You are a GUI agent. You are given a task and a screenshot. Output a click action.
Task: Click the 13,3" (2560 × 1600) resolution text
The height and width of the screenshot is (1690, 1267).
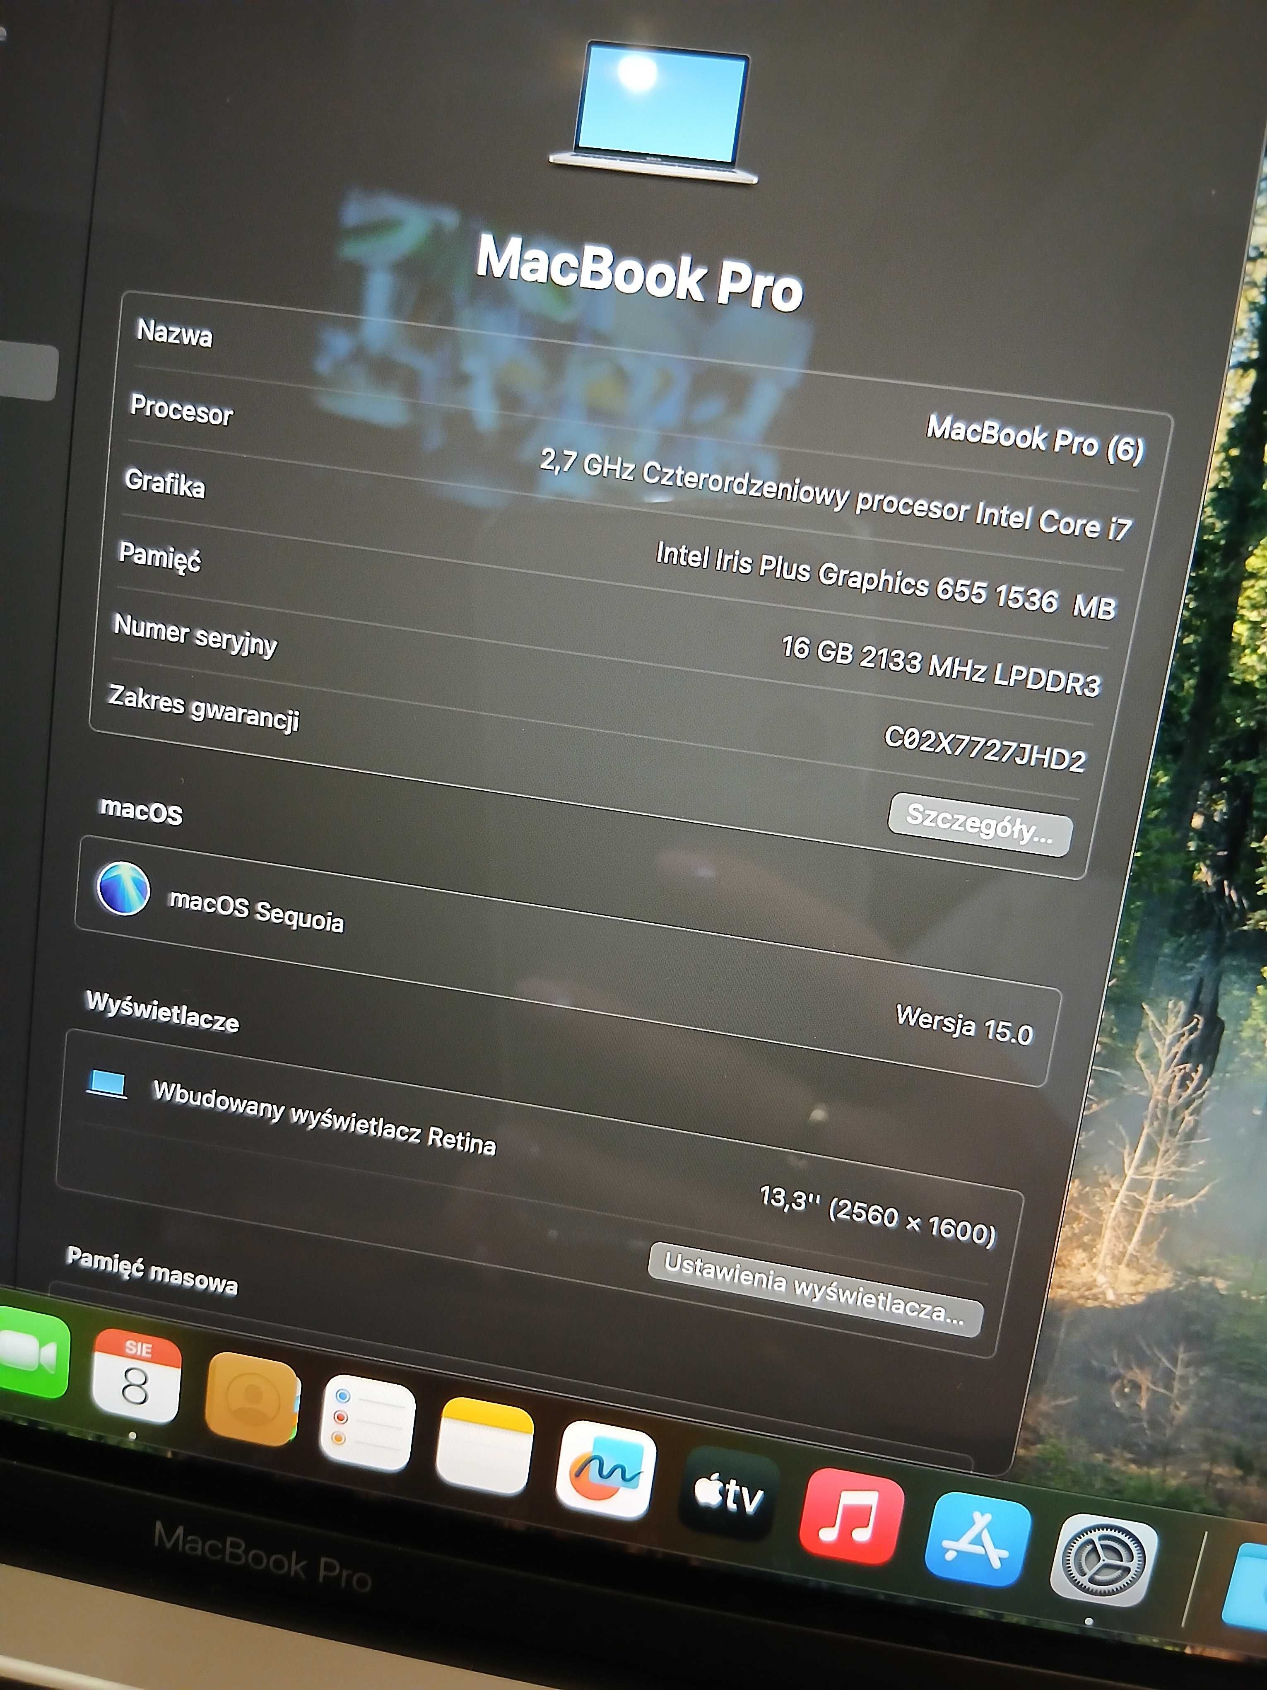click(x=877, y=1216)
